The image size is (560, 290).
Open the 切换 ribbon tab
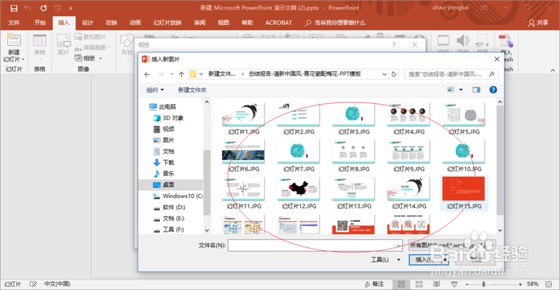111,23
